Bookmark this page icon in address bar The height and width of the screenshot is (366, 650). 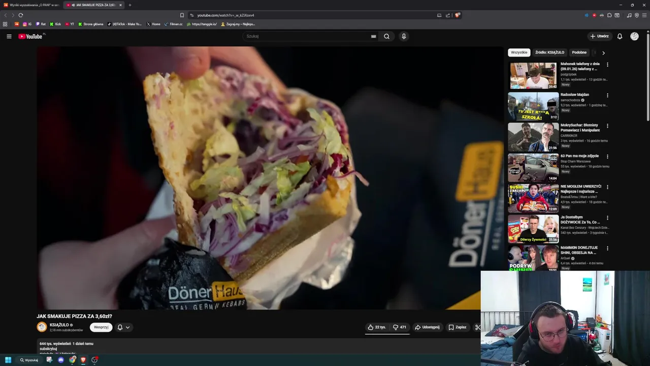pos(182,15)
